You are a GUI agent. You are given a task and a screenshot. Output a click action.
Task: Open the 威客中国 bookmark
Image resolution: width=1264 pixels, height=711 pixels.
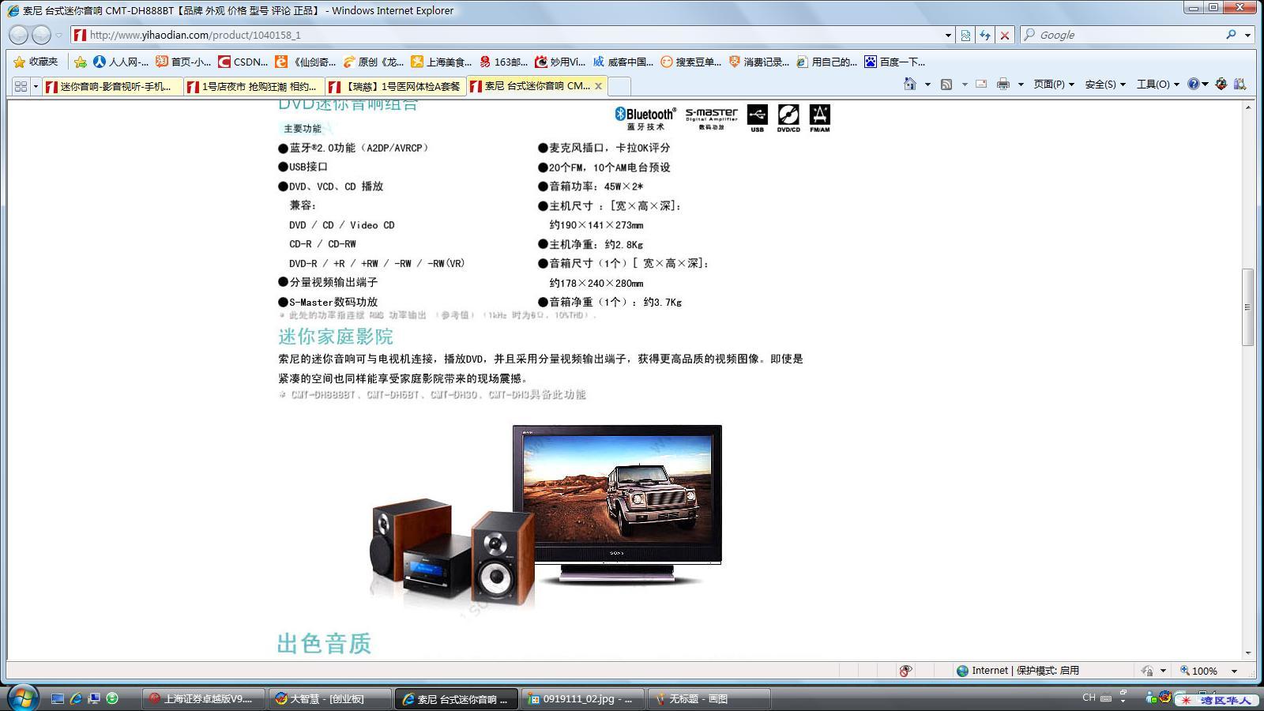(x=623, y=62)
